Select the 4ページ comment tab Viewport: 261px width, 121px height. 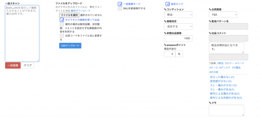click(239, 63)
